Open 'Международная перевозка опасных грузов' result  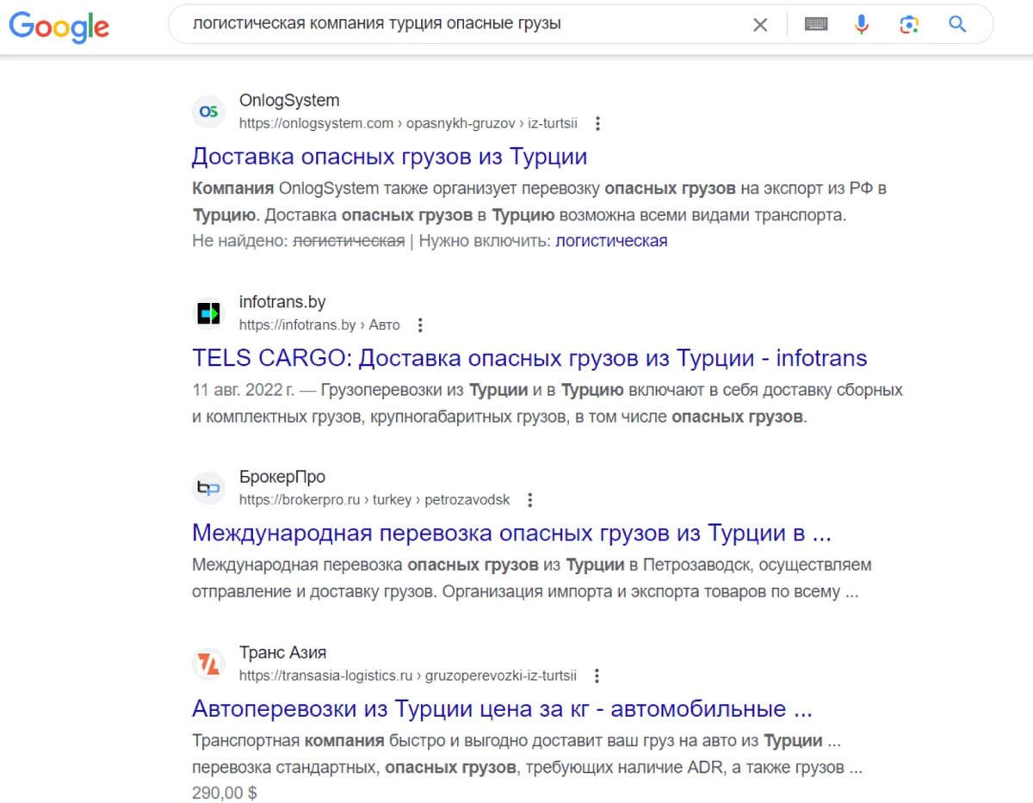(x=510, y=534)
